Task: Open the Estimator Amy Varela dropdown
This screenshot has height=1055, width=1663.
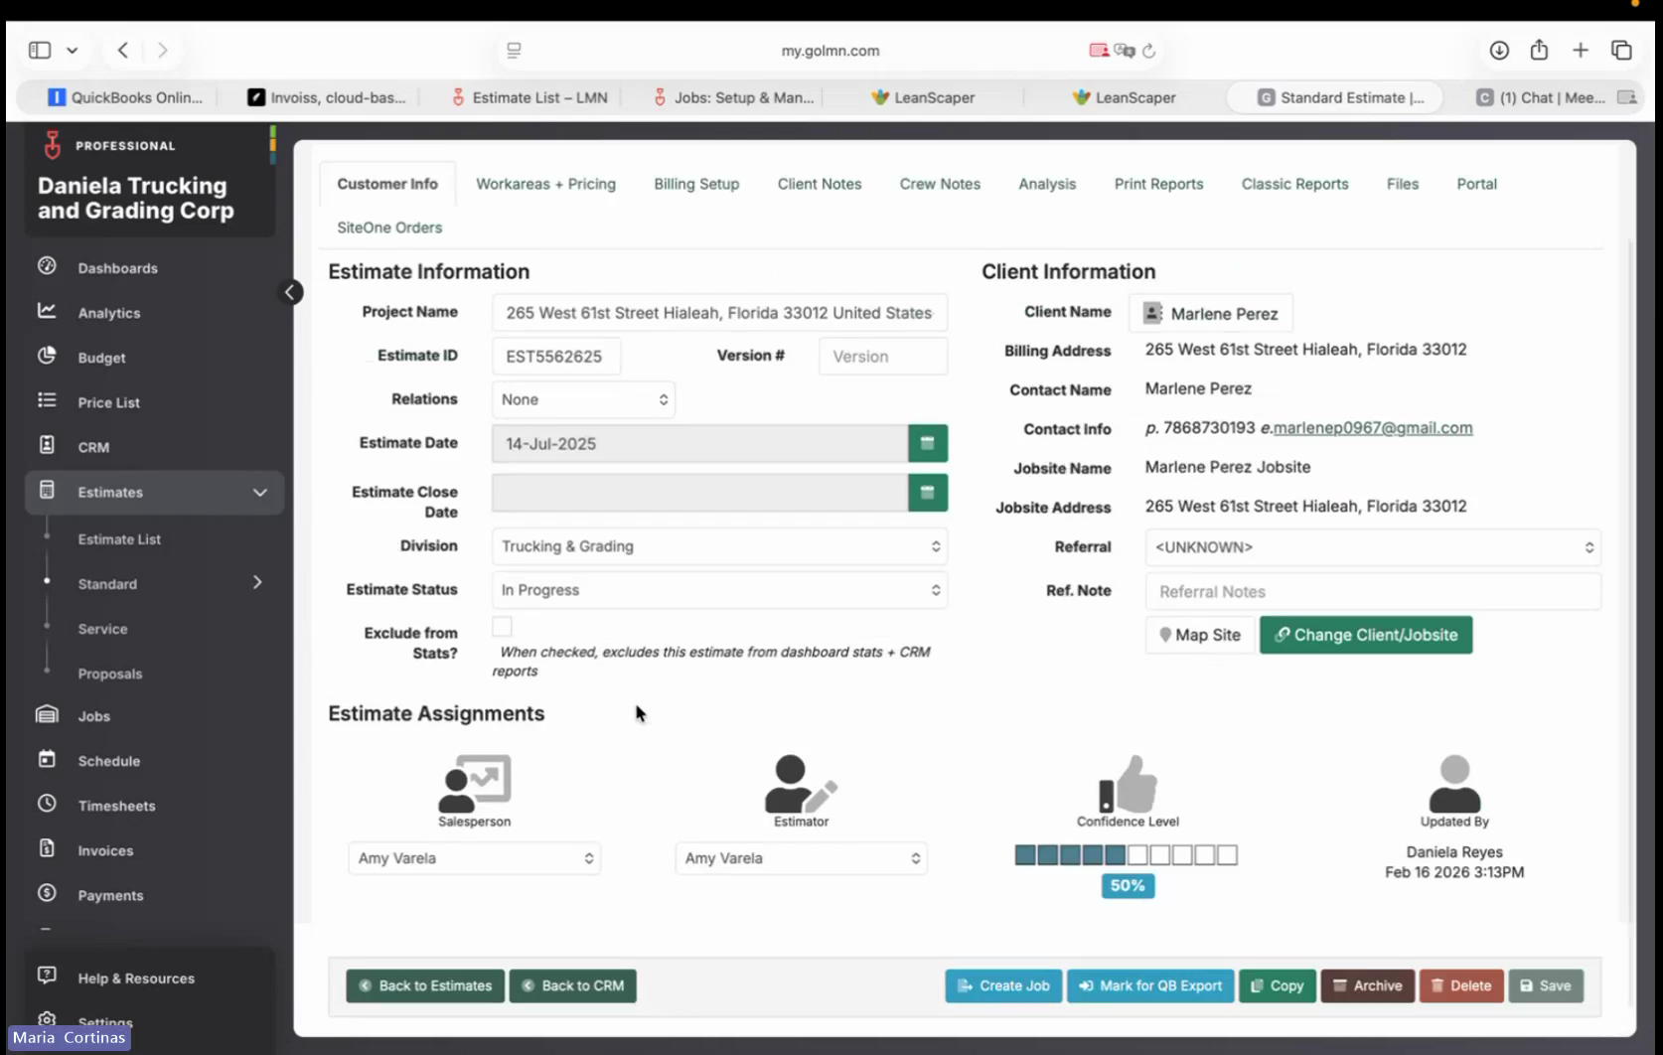Action: pyautogui.click(x=801, y=858)
